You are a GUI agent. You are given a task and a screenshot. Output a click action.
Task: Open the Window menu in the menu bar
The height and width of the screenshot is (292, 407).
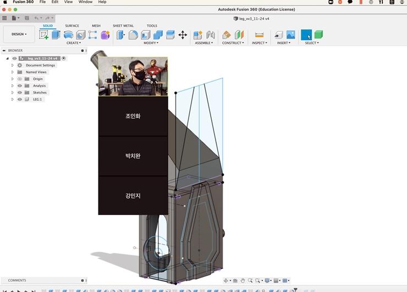(85, 2)
